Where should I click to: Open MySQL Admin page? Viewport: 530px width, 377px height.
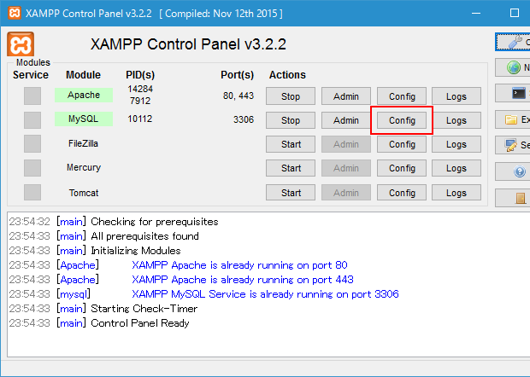coord(346,120)
